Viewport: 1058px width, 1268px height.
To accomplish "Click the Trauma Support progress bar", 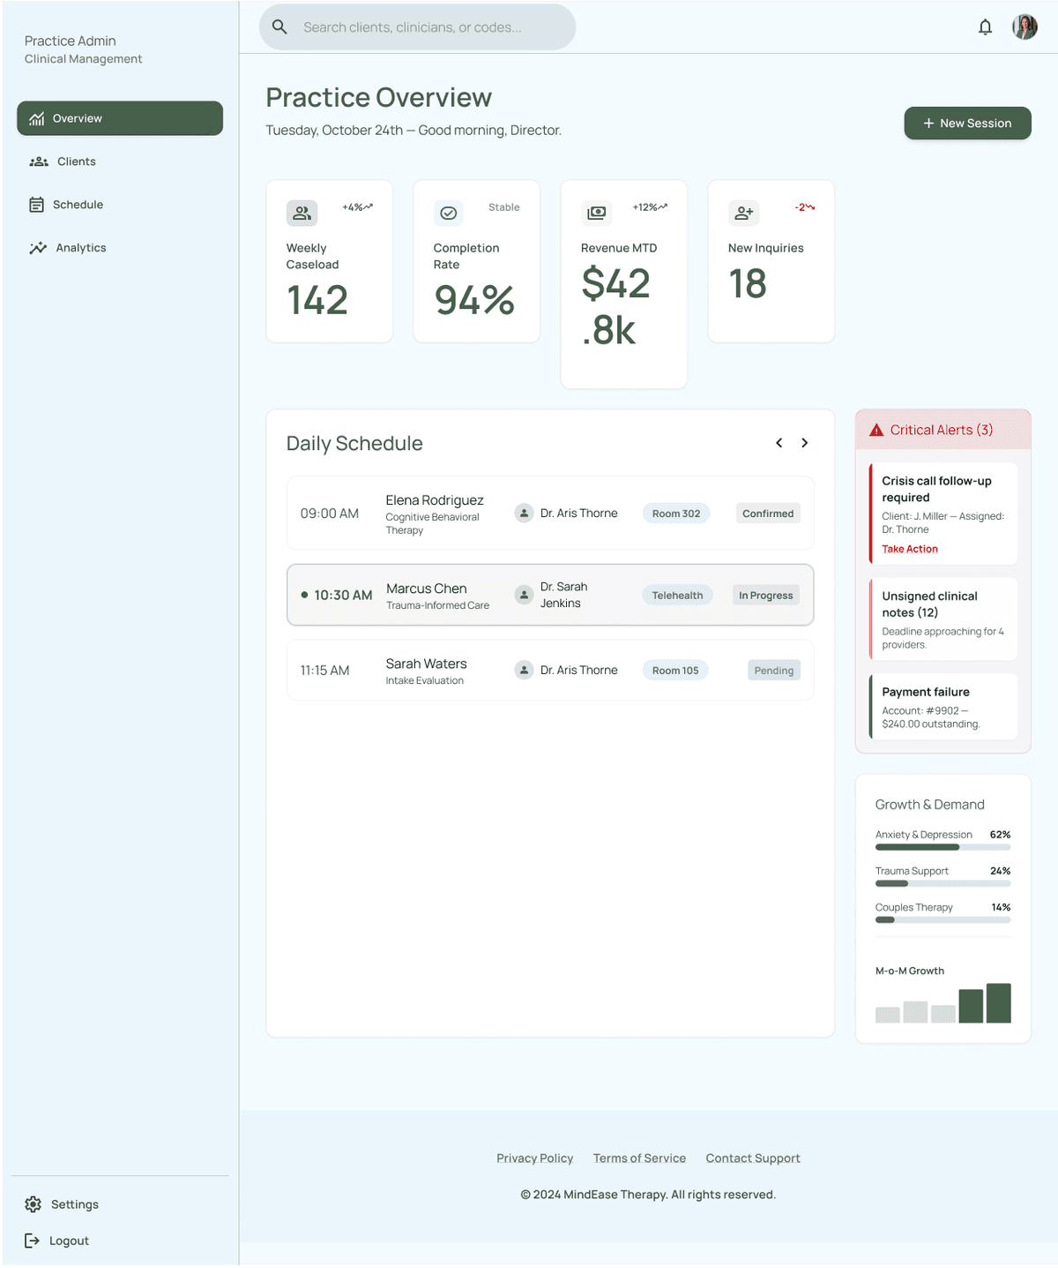I will point(943,883).
